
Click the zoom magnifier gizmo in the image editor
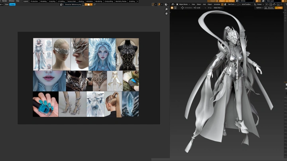[x=166, y=9]
